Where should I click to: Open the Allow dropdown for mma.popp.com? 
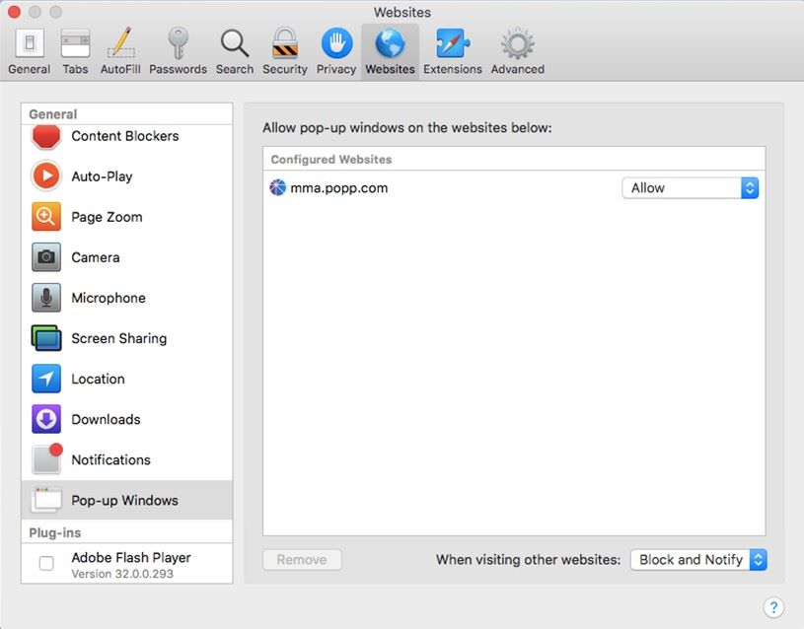point(691,188)
